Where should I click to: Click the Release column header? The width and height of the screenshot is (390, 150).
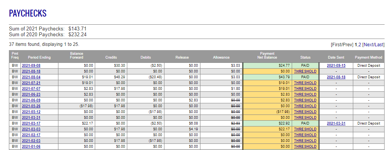[x=182, y=57]
